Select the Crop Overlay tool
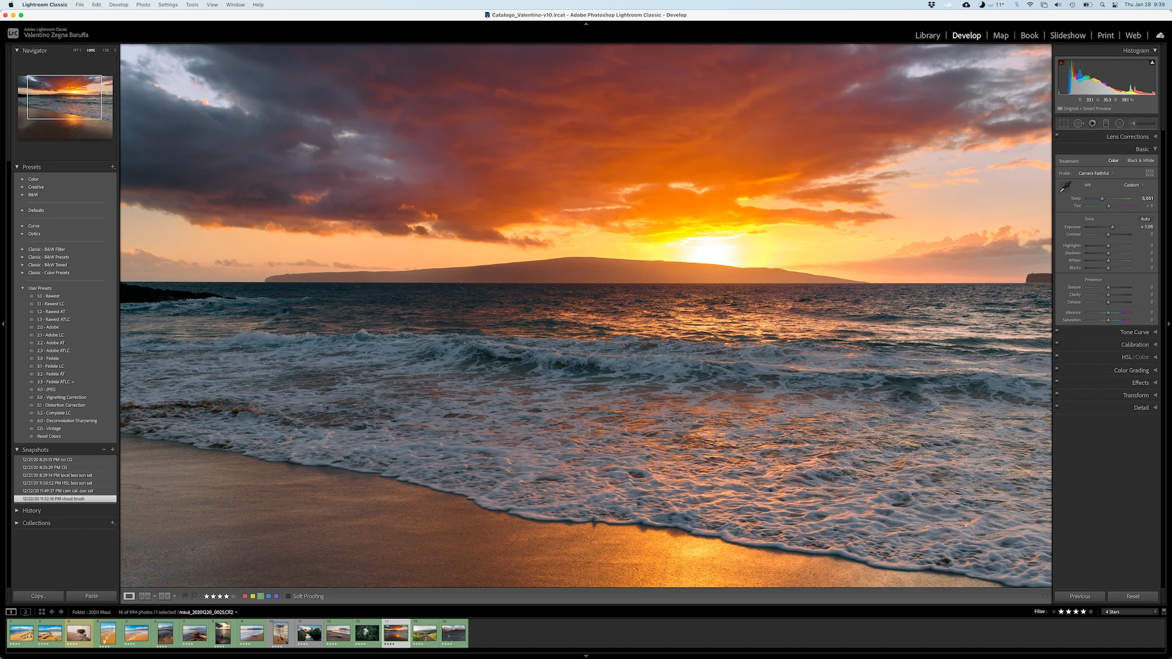This screenshot has height=659, width=1172. click(x=1063, y=123)
